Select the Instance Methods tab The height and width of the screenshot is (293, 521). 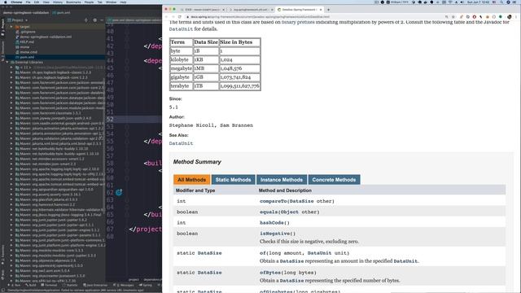pyautogui.click(x=282, y=180)
